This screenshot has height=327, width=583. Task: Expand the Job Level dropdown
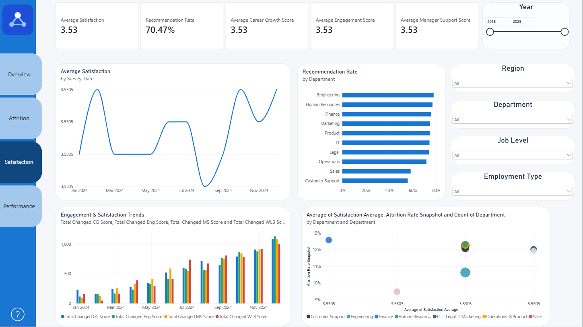pos(513,155)
